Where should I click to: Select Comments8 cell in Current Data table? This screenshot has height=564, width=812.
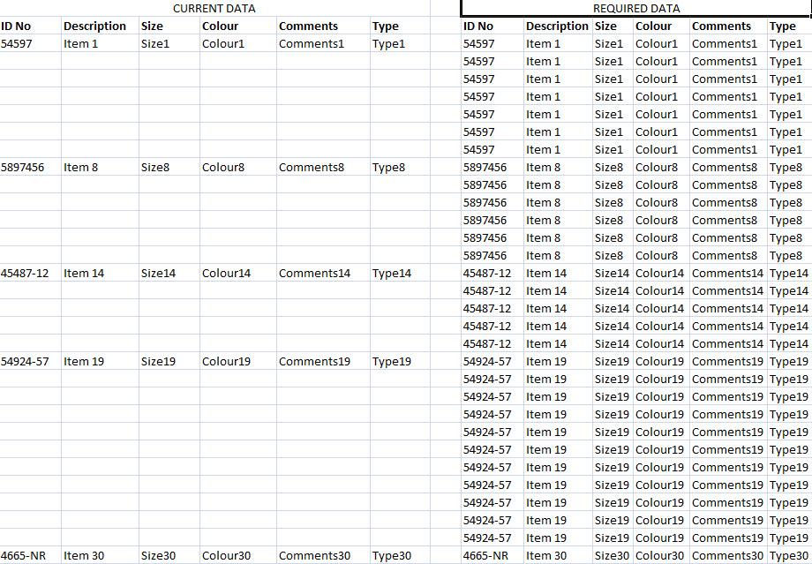[311, 167]
